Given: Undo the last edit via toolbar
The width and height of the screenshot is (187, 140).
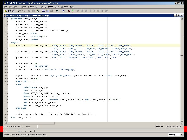Looking at the screenshot, I should pyautogui.click(x=19, y=11).
